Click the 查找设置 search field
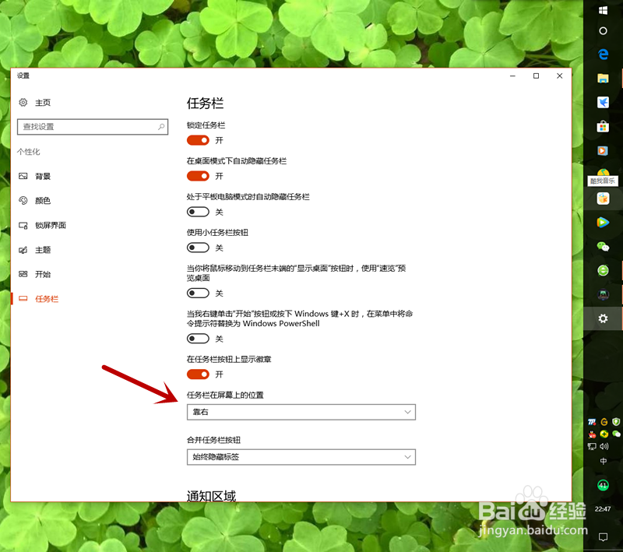 [x=93, y=126]
